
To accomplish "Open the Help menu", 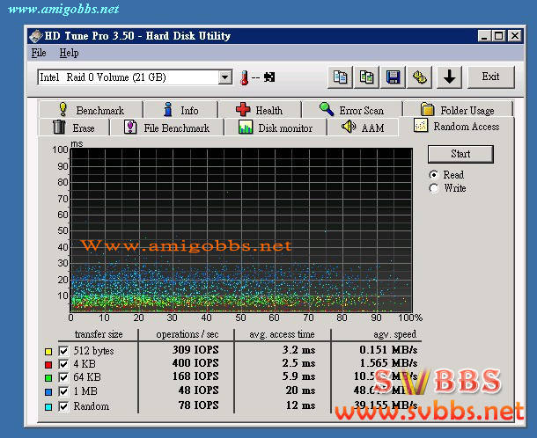I will (x=69, y=54).
